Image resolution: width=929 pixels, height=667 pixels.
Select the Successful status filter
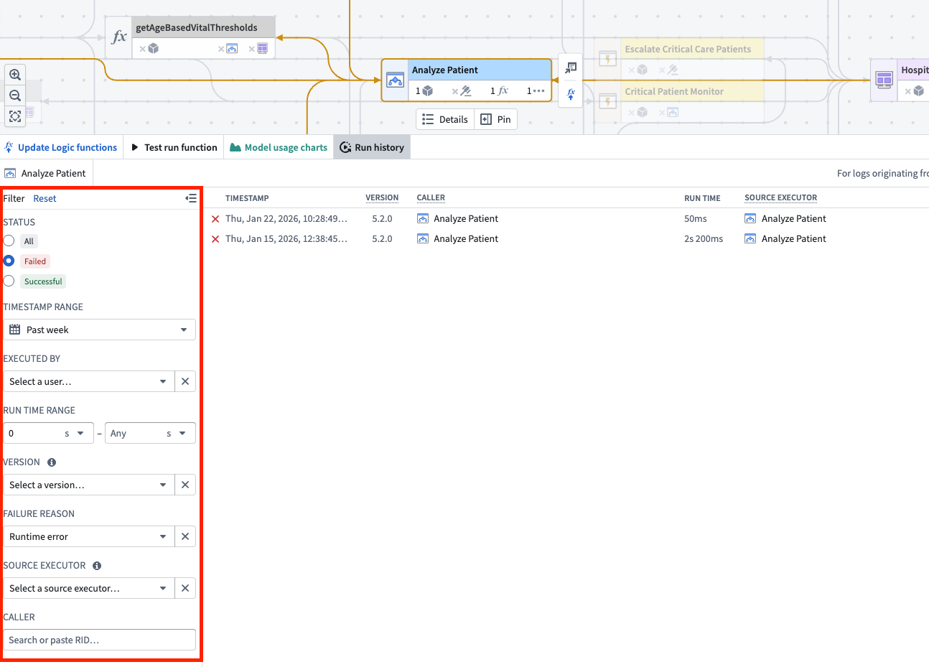coord(9,281)
